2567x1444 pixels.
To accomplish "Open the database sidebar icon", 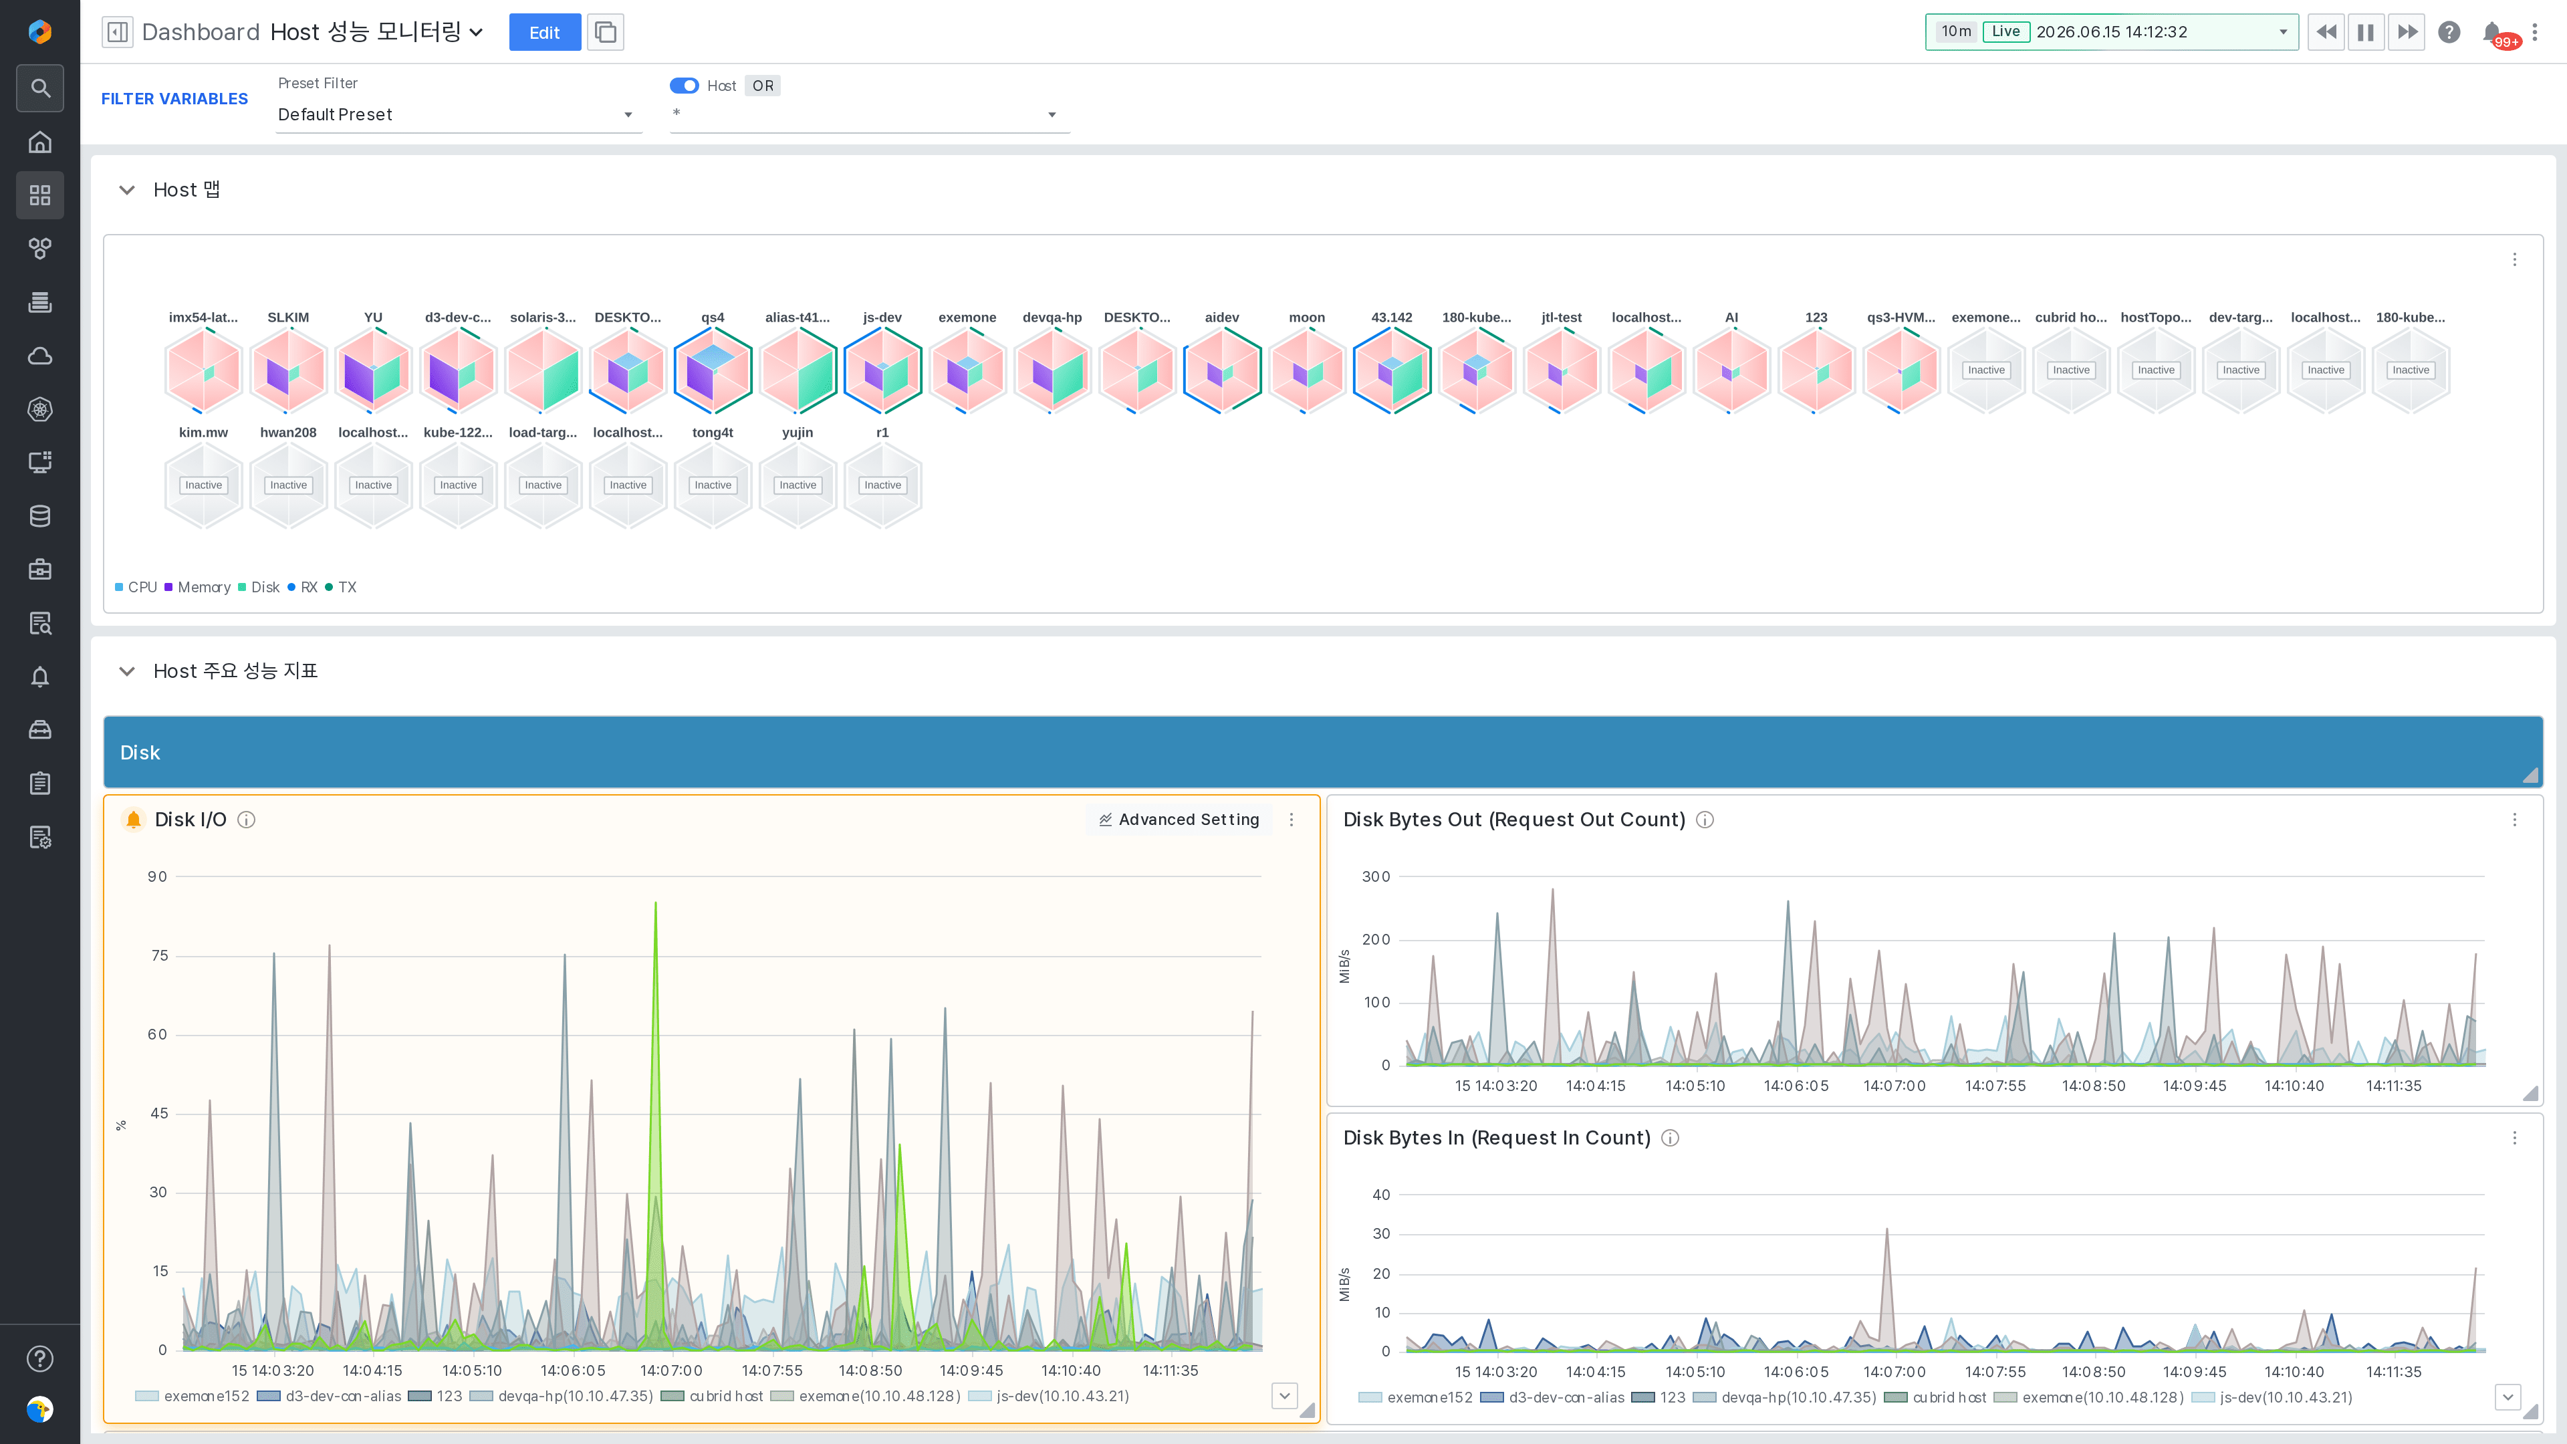I will point(40,516).
